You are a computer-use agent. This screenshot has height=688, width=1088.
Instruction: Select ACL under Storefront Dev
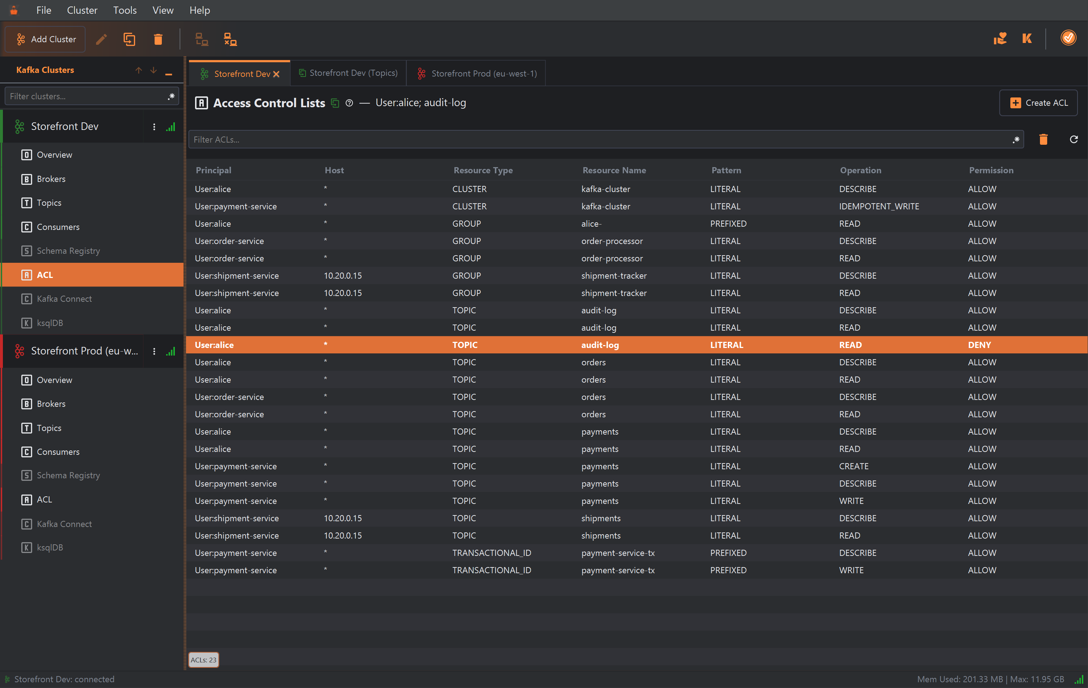(92, 274)
